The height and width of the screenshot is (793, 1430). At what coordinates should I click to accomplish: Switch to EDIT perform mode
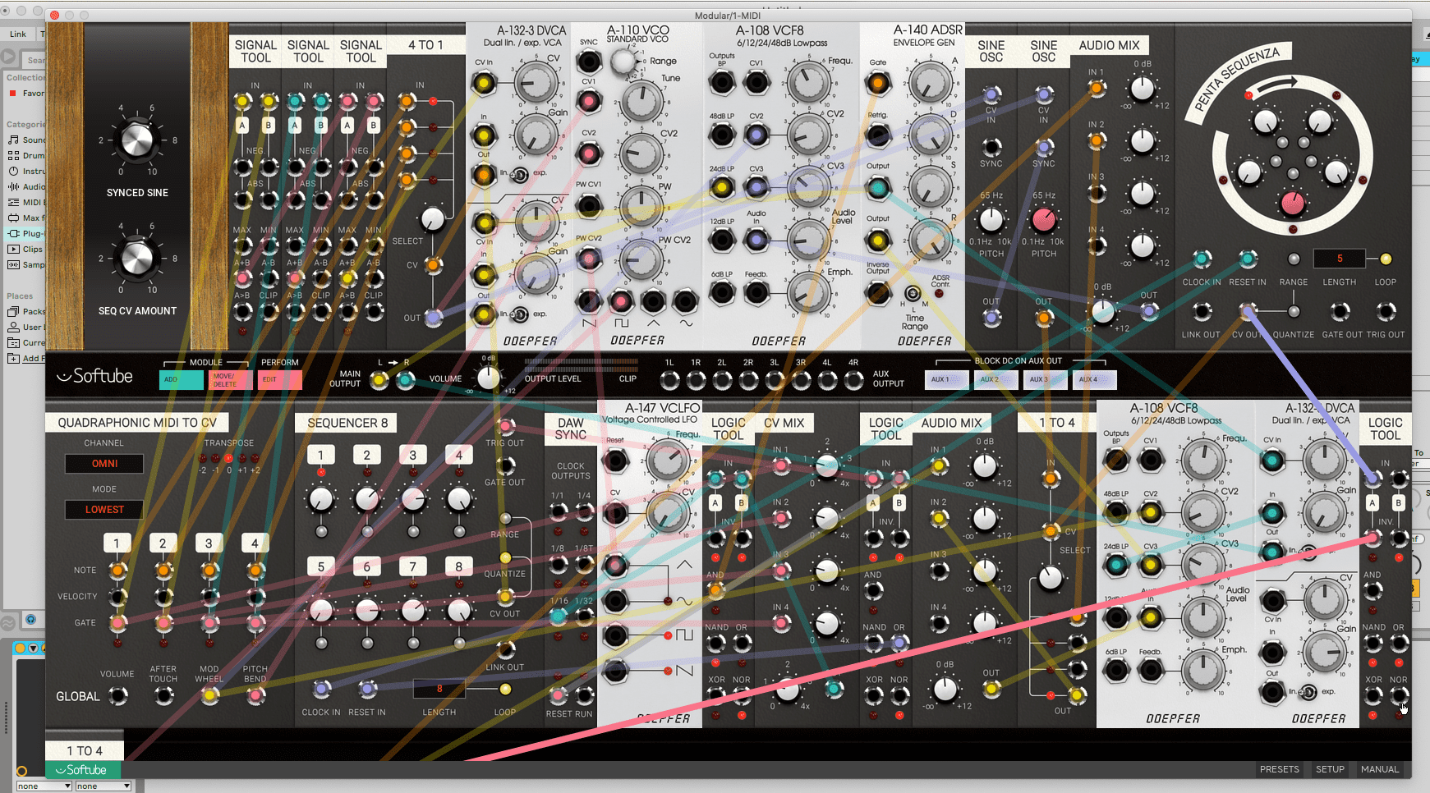point(280,380)
